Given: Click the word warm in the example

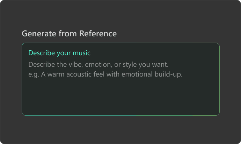Looking at the screenshot, I should click(x=56, y=74).
